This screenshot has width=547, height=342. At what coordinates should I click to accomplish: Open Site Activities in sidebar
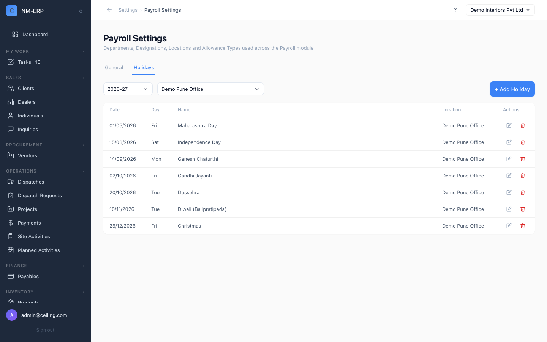pos(46,236)
